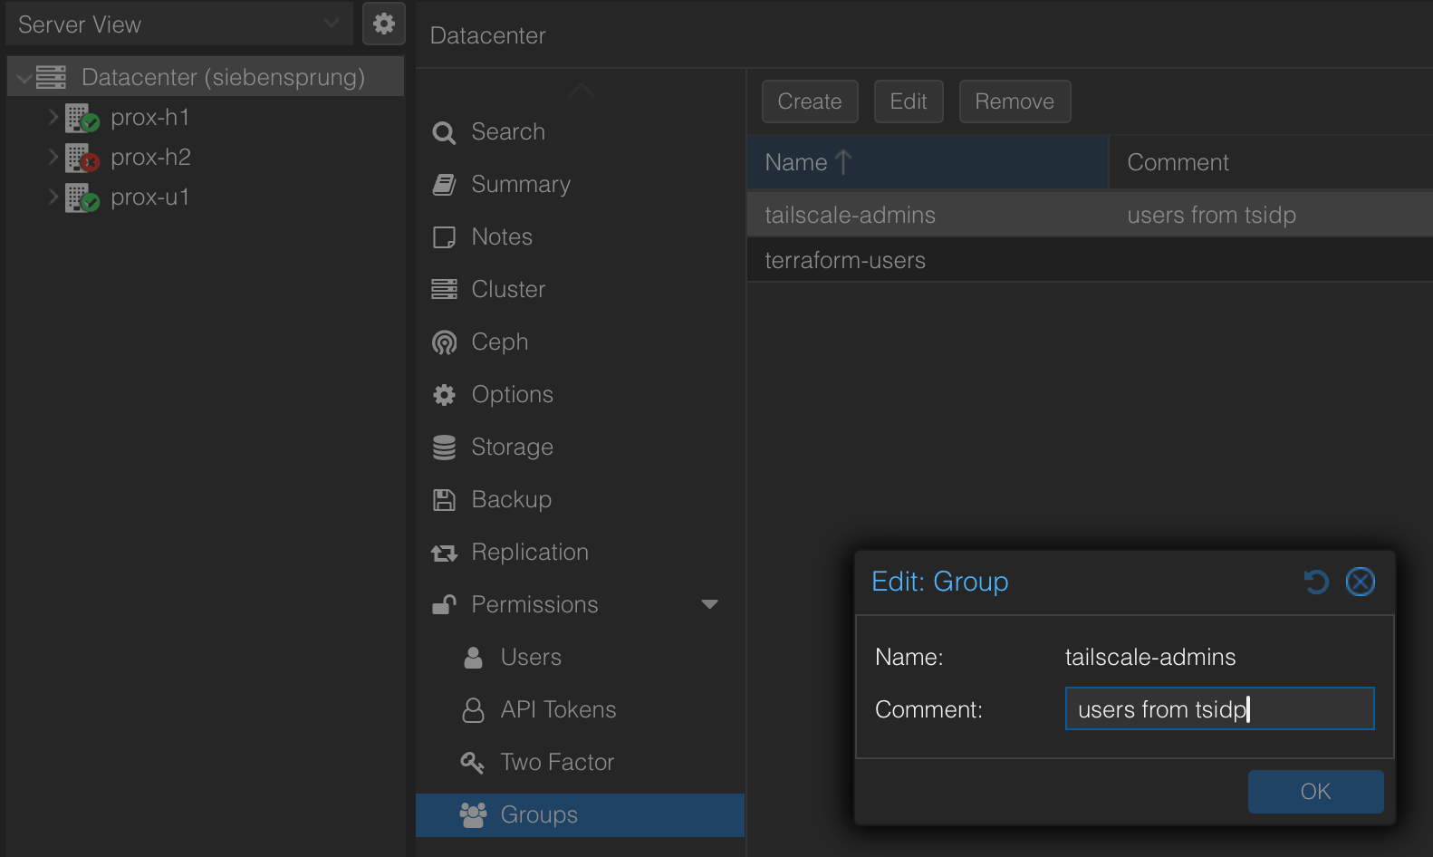
Task: Collapse the Datacenter (siebensprung) tree node
Action: (24, 79)
